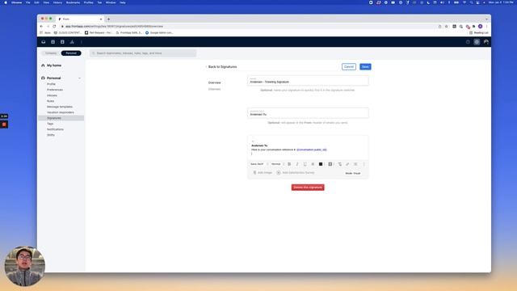Open Rules in sidebar
The image size is (517, 291).
(50, 101)
